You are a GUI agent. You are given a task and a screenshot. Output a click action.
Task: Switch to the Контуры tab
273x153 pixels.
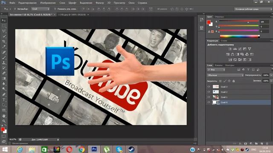(230, 65)
